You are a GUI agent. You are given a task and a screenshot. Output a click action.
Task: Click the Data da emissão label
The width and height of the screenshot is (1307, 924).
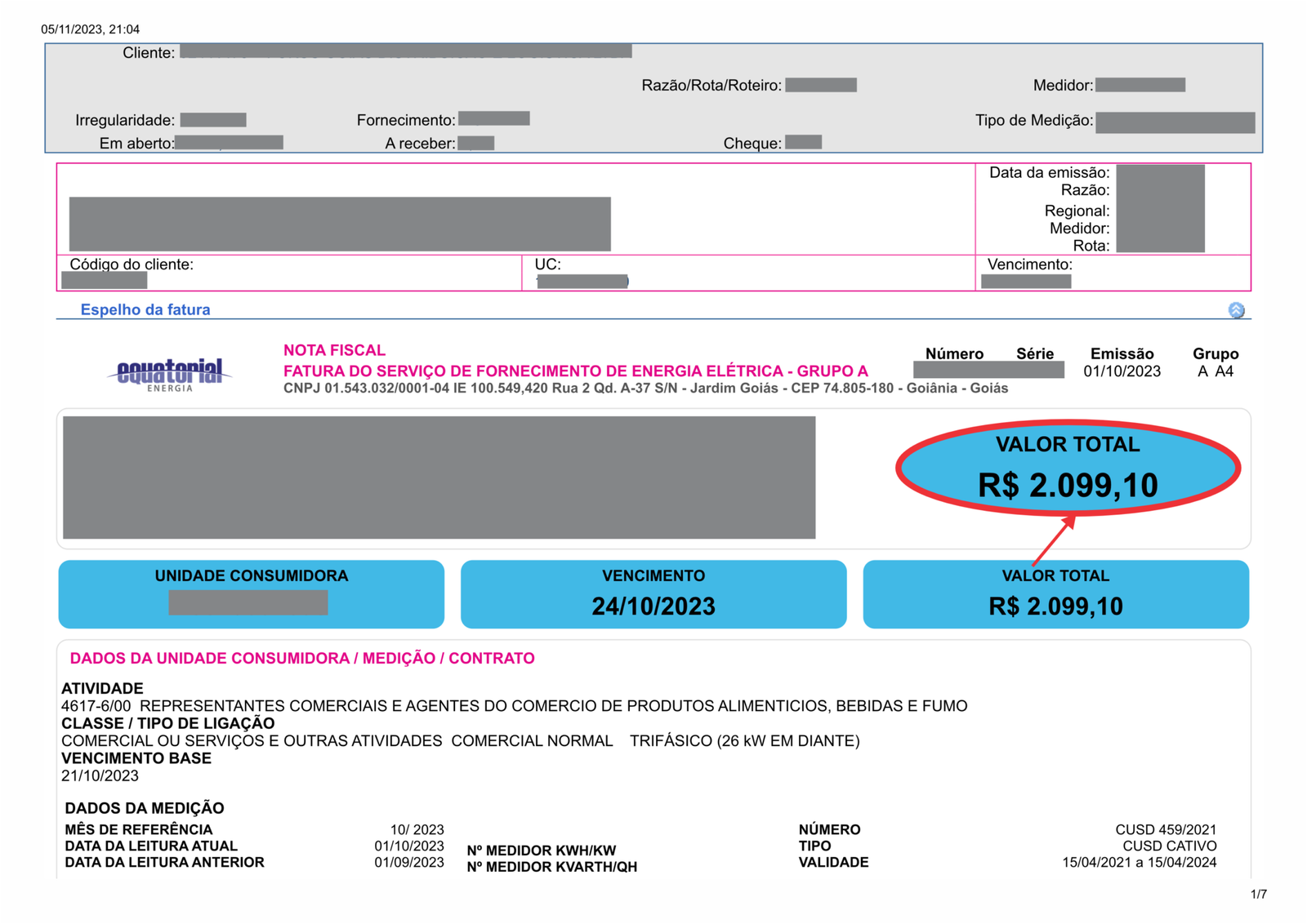(x=1049, y=172)
